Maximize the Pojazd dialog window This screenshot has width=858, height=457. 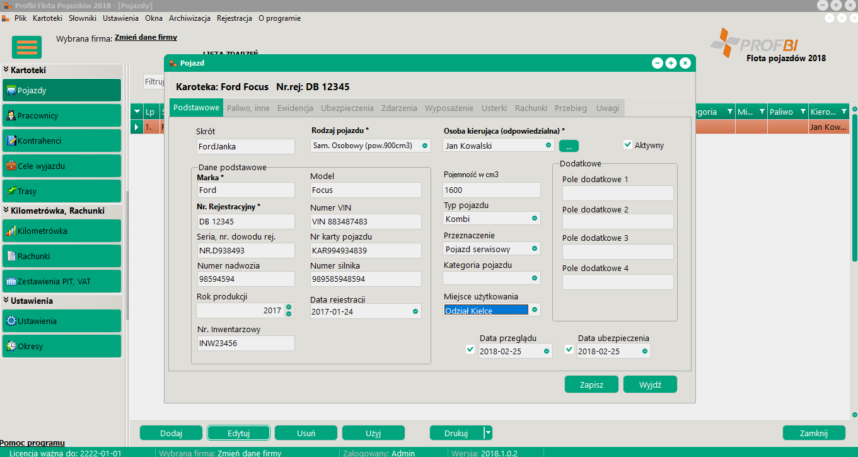[x=671, y=63]
